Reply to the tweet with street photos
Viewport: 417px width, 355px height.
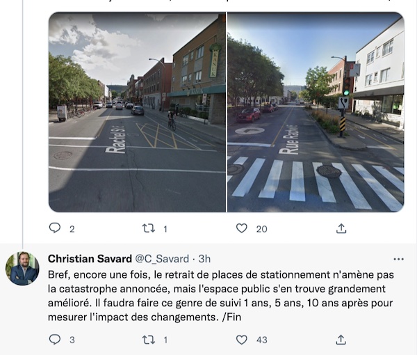pos(55,228)
